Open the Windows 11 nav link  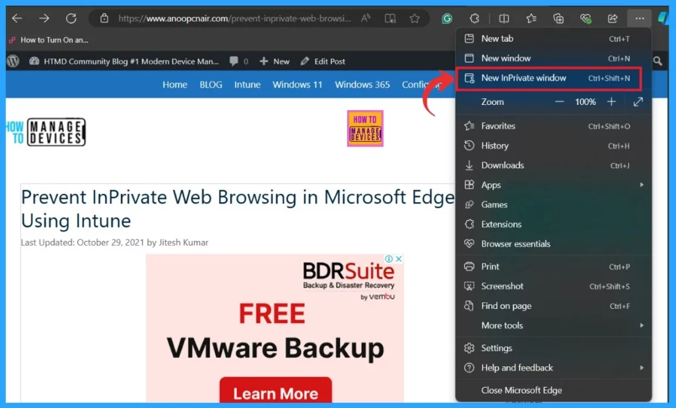[x=298, y=85]
